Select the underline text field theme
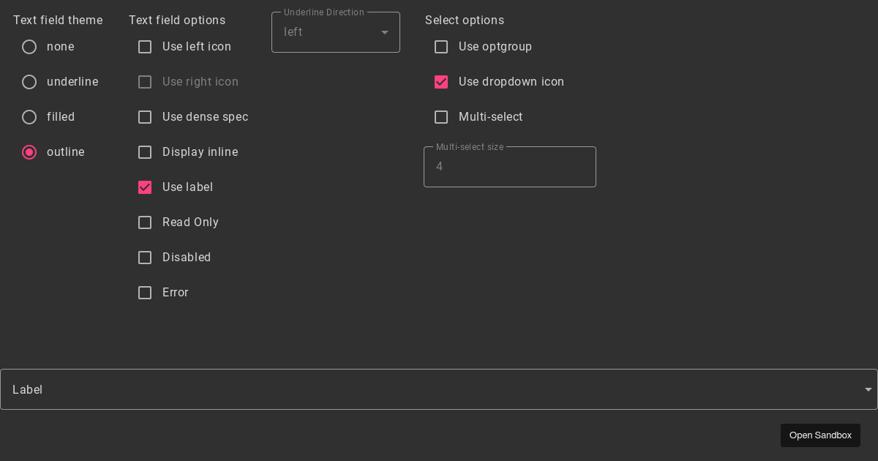This screenshot has width=878, height=461. click(x=29, y=82)
